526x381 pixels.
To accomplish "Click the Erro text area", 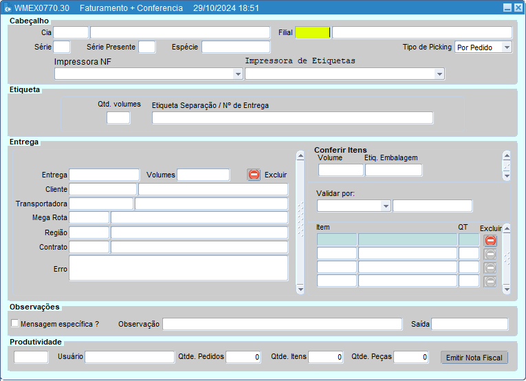I will [178, 268].
